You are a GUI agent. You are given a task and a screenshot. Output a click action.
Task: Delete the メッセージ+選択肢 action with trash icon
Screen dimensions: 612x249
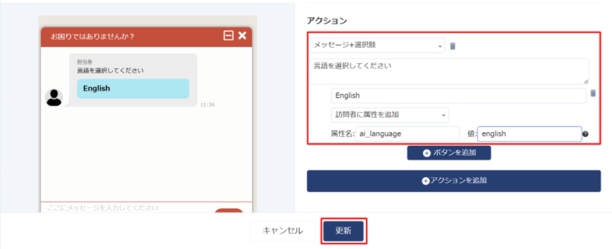[452, 46]
